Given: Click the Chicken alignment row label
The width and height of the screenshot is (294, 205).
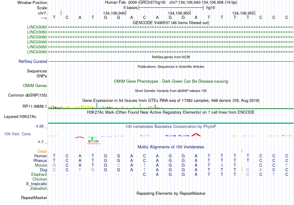Looking at the screenshot, I should (x=40, y=179).
